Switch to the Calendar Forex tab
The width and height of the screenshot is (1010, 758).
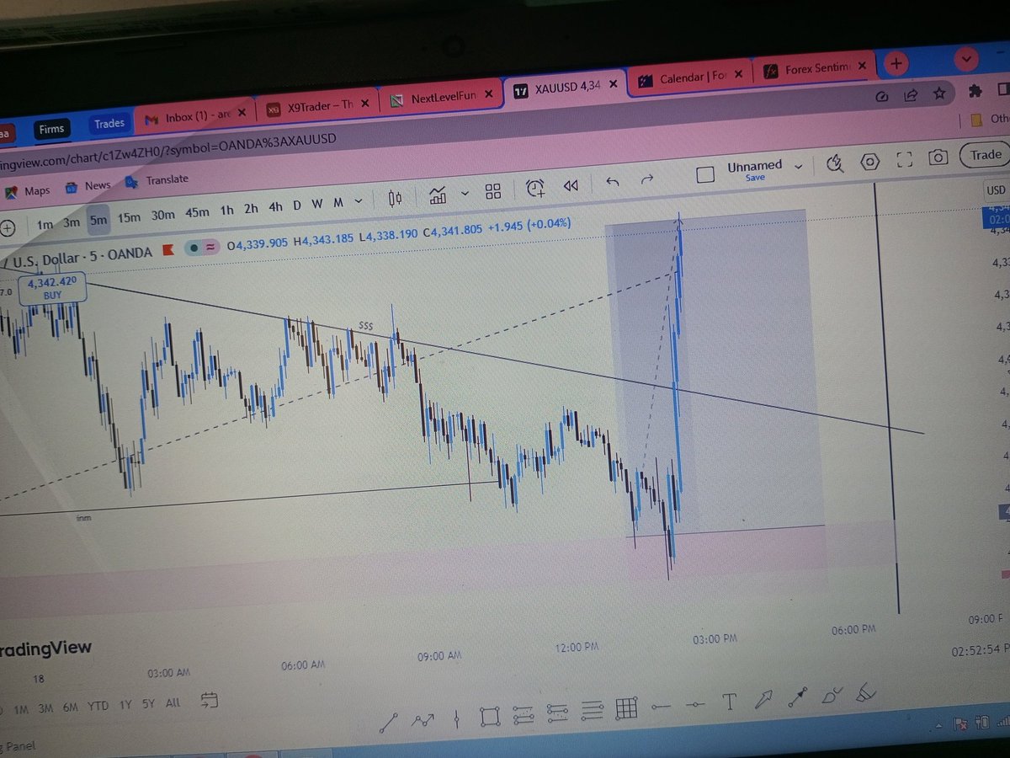689,77
